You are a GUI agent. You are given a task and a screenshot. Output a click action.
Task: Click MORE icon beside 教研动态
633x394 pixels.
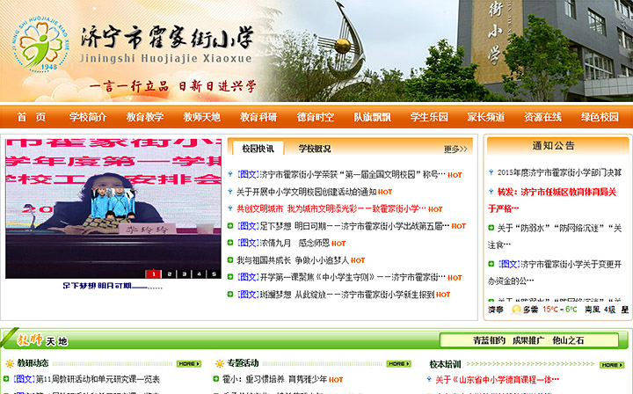point(188,363)
